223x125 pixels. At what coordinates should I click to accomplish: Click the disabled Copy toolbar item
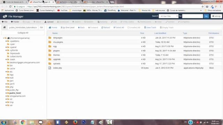(26, 22)
